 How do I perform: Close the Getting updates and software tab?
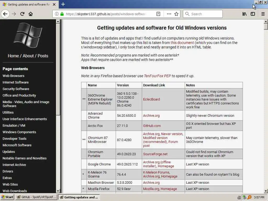click(x=54, y=4)
